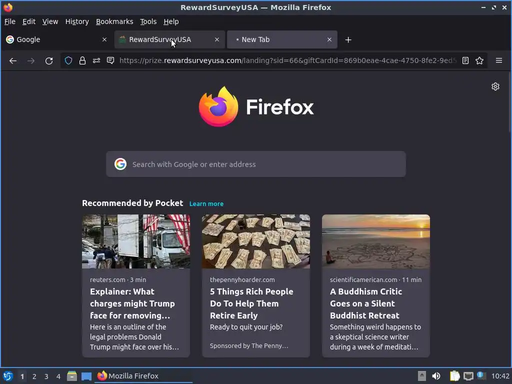Open the volume control in tray
Viewport: 512px width, 384px height.
pyautogui.click(x=436, y=376)
